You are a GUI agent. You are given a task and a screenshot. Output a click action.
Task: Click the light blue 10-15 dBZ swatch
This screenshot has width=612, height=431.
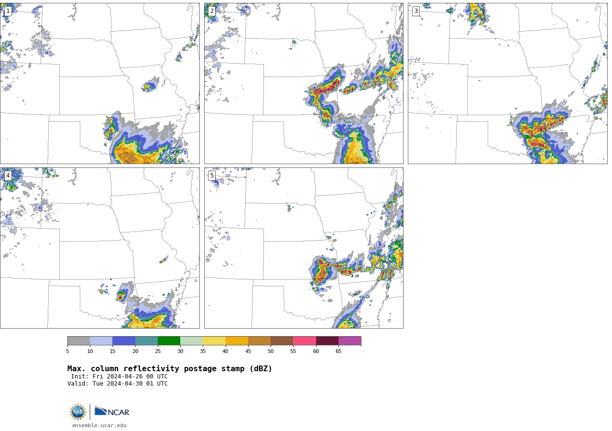101,341
